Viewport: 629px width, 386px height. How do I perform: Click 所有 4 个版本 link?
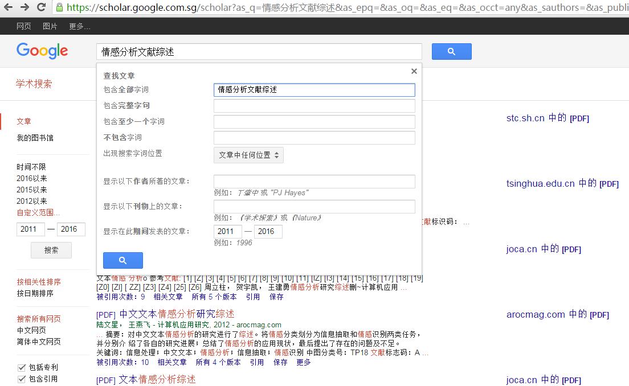(218, 362)
